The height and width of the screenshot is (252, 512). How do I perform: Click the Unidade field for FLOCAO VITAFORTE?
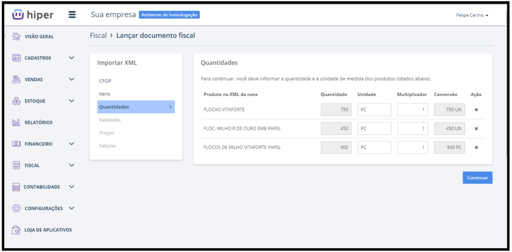[x=374, y=110]
